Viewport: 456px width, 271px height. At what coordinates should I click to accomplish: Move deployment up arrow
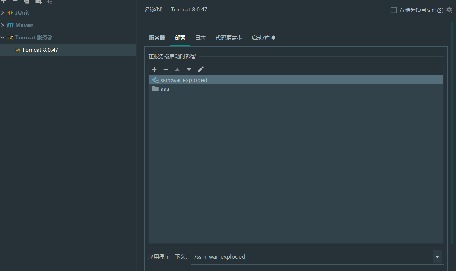click(177, 70)
